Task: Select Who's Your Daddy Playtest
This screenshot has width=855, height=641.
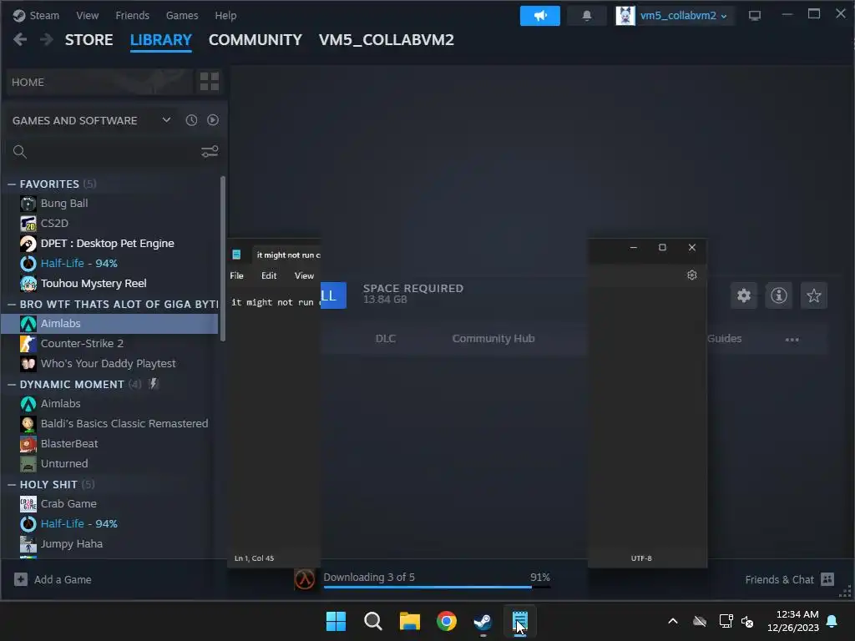Action: (x=109, y=364)
